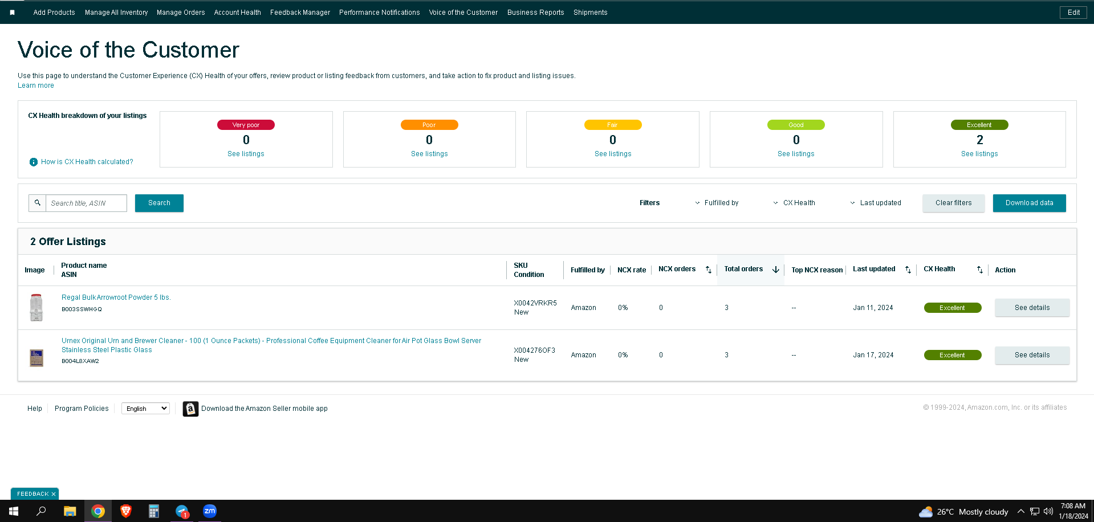
Task: Click the Edit button in the top bar
Action: (1073, 13)
